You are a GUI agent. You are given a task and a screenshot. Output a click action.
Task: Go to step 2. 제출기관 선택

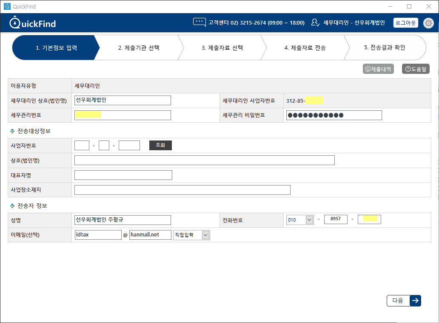click(x=139, y=48)
